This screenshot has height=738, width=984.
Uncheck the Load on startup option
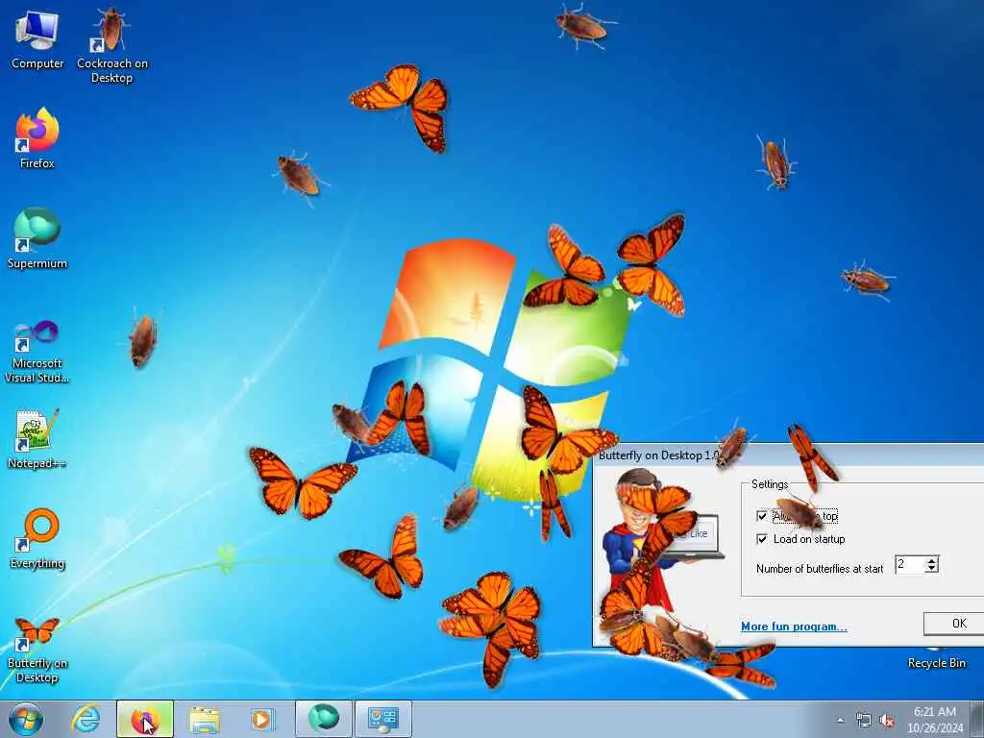(762, 539)
